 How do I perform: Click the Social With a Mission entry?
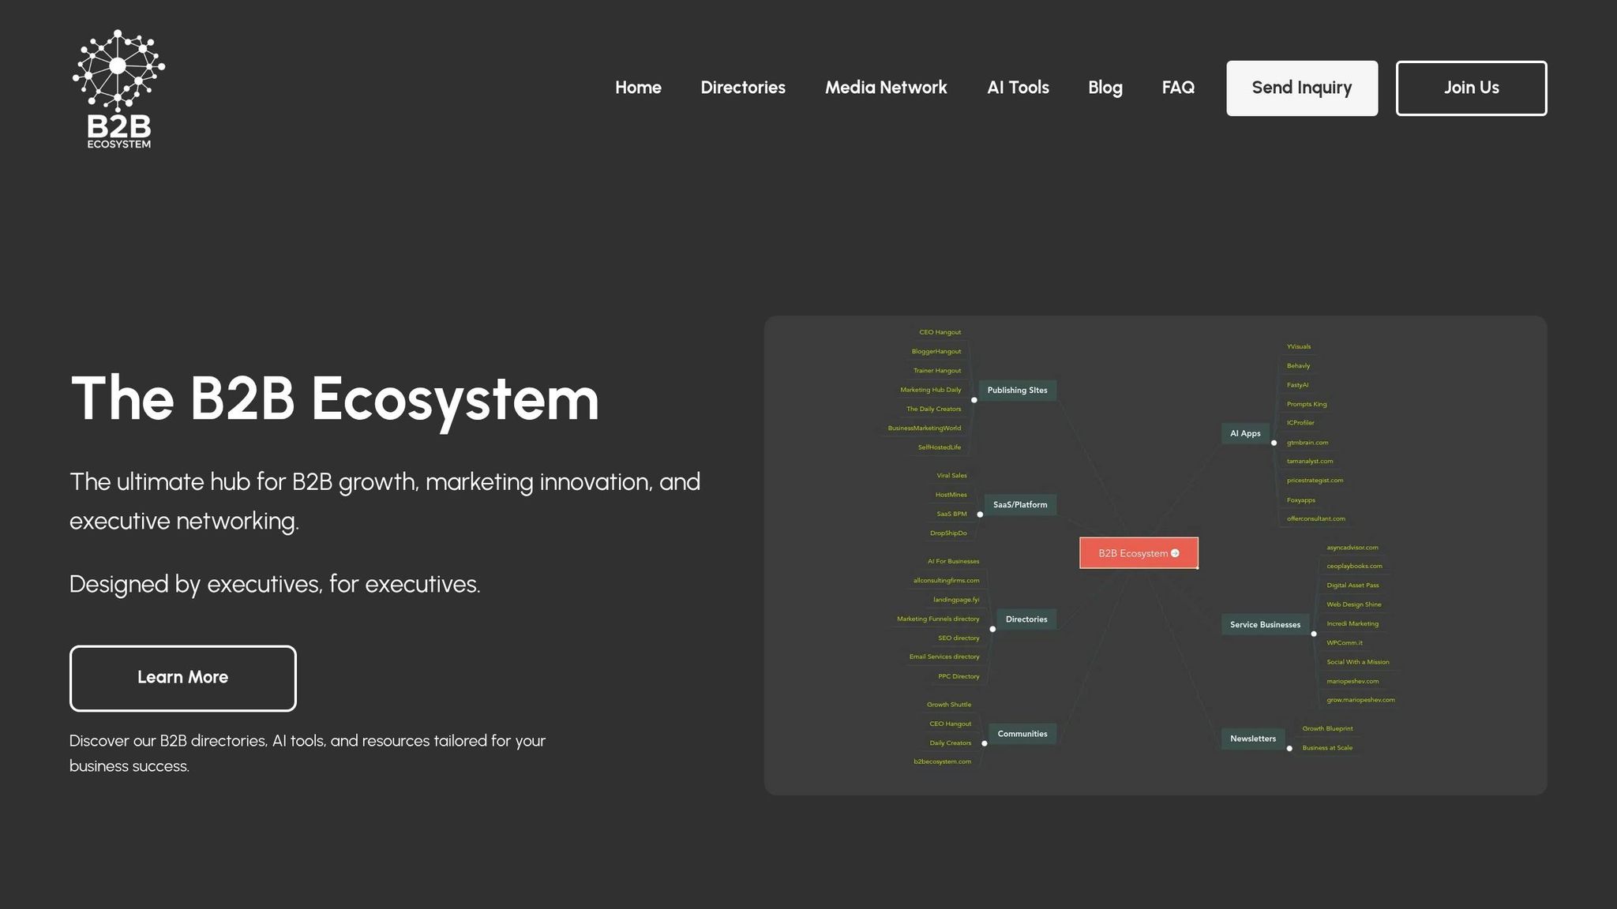(1358, 662)
